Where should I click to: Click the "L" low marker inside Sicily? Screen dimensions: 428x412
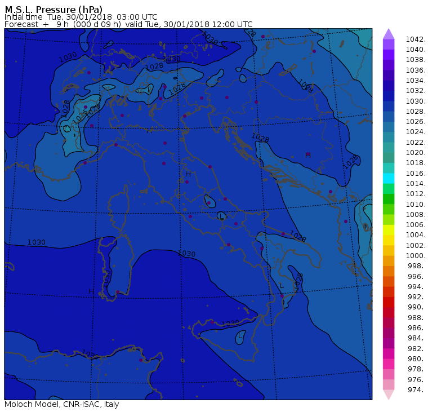coord(240,336)
